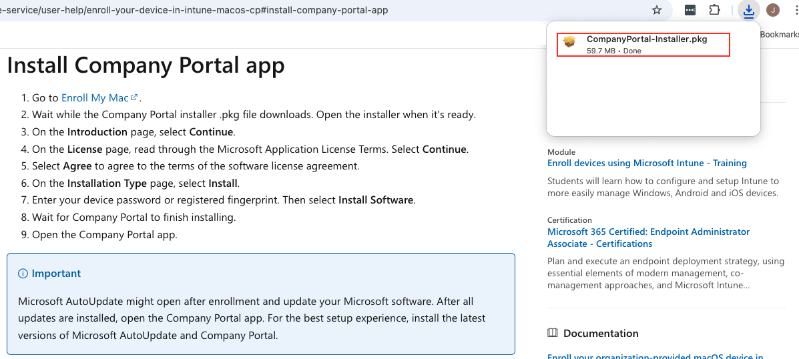The width and height of the screenshot is (799, 359).
Task: Click step 'Open the Company Portal app.'
Action: [x=105, y=235]
